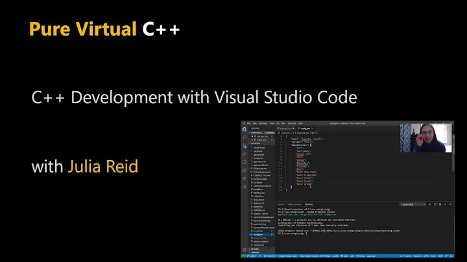The width and height of the screenshot is (467, 262).
Task: Switch to the Debug Console panel tab
Action: (x=294, y=204)
